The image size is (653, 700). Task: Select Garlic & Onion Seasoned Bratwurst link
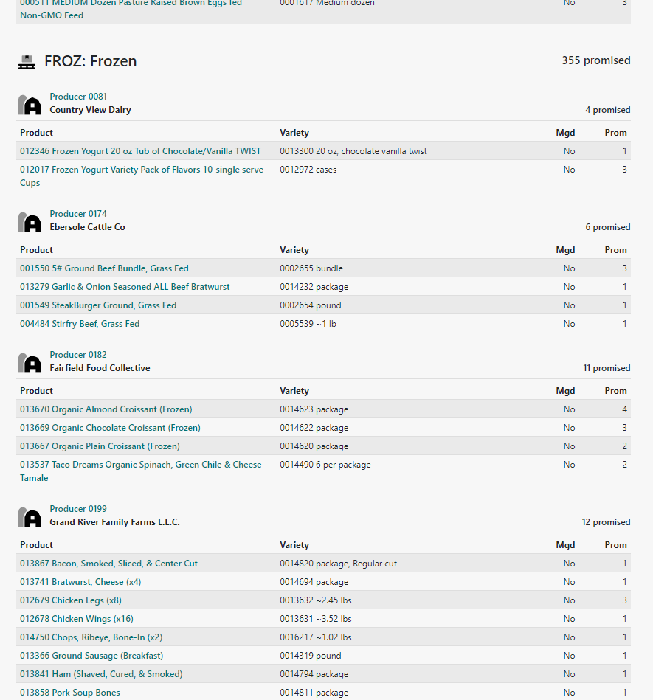125,287
